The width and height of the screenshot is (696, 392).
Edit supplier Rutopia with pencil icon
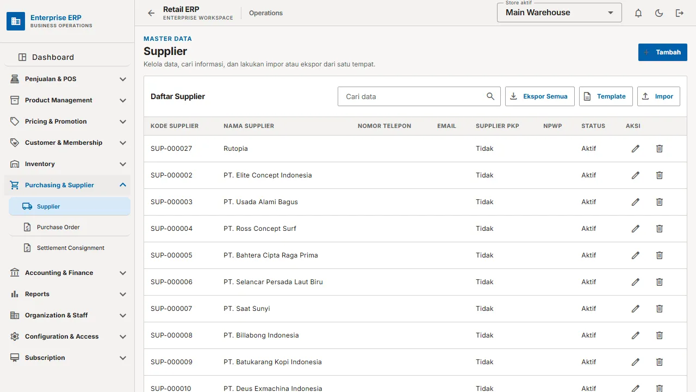(636, 149)
